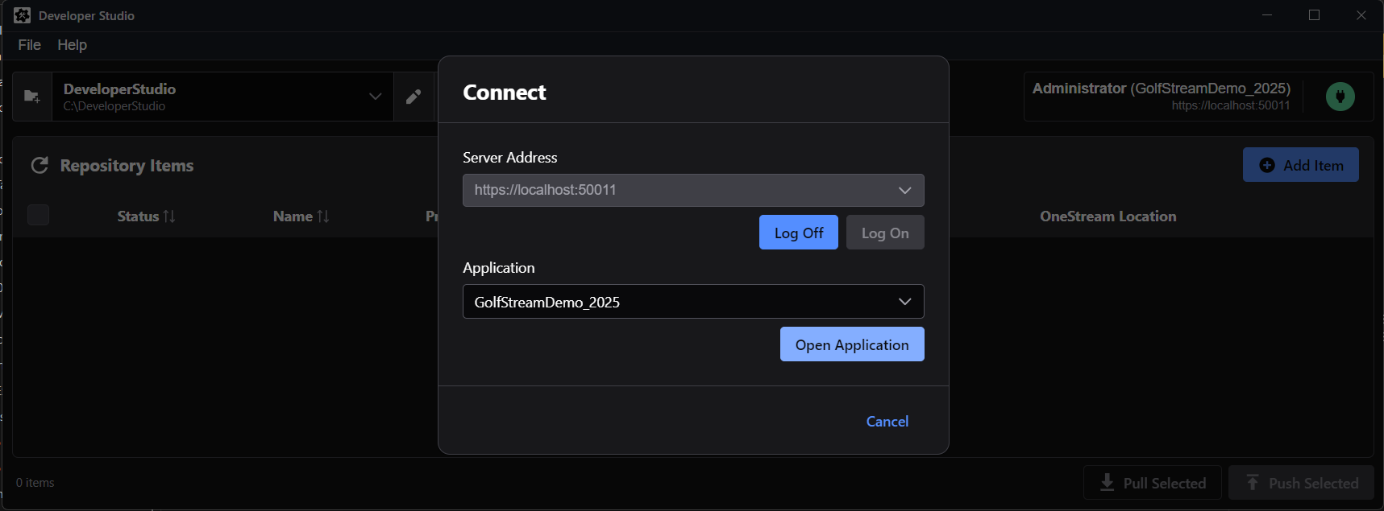Click the Log On button
Image resolution: width=1384 pixels, height=511 pixels.
885,233
